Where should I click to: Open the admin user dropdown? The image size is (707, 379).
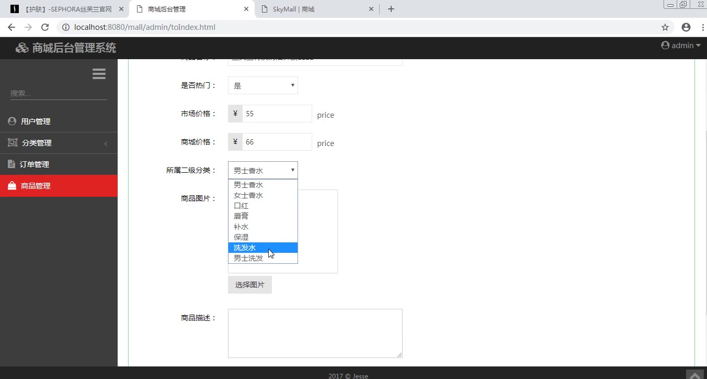pos(681,46)
